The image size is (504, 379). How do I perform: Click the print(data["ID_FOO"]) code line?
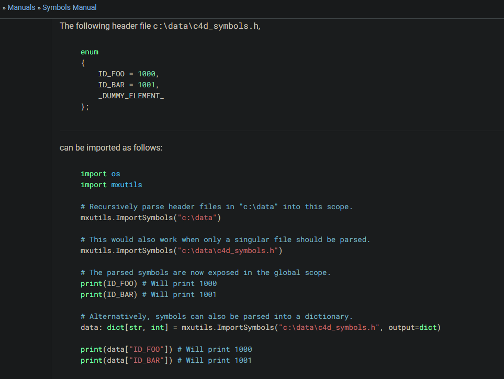(x=166, y=349)
